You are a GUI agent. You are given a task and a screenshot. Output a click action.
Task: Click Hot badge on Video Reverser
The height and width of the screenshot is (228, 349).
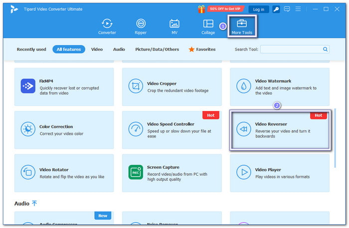(318, 115)
